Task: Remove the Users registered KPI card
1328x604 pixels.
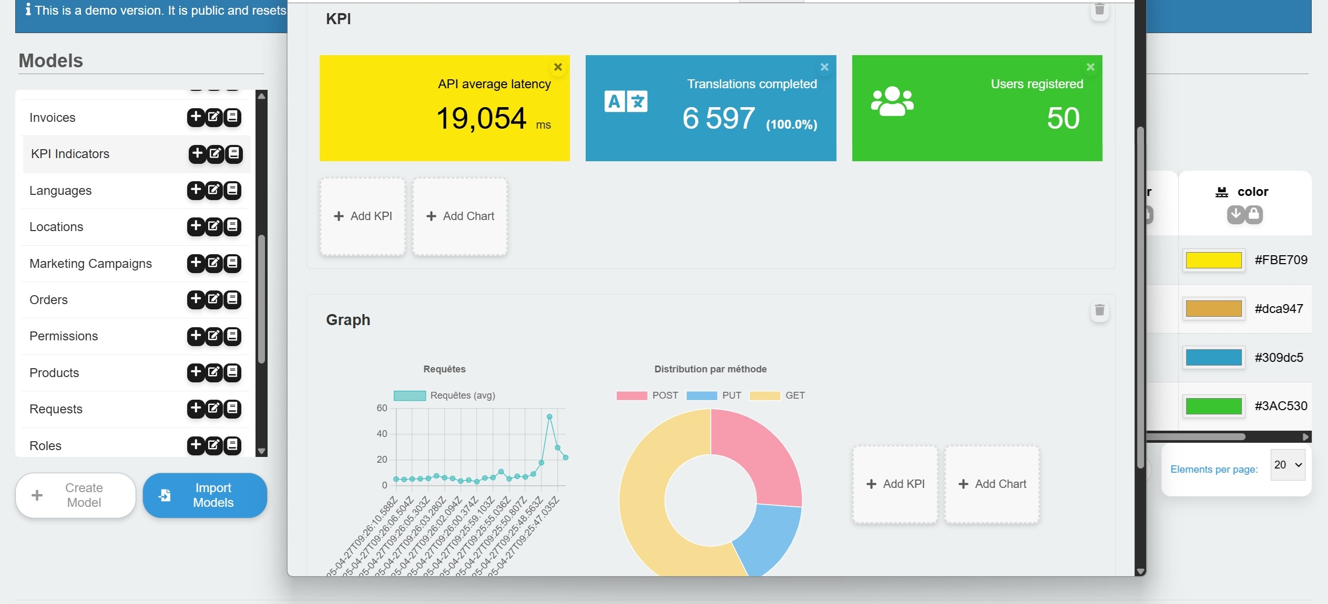Action: (1090, 67)
